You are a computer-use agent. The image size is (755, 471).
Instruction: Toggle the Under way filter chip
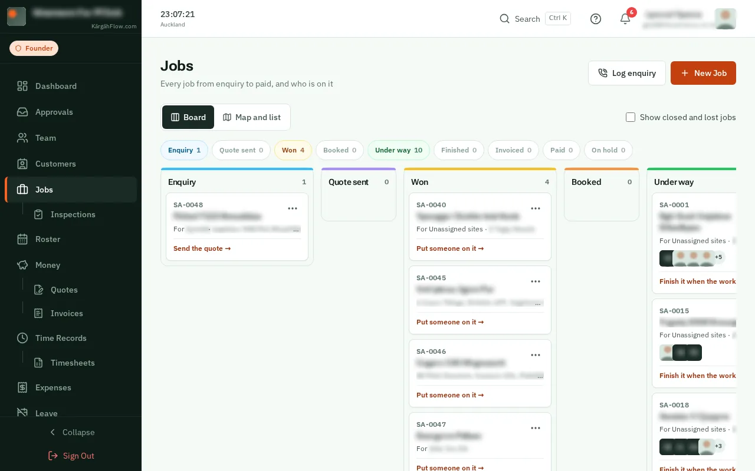click(x=399, y=150)
